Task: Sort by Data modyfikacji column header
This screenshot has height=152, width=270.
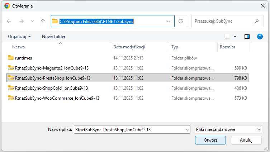Action: (129, 47)
